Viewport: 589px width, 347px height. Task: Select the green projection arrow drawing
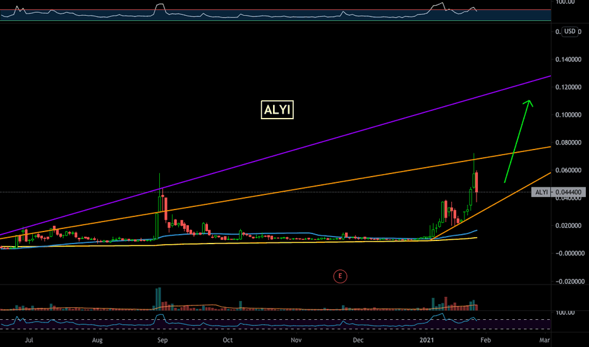pyautogui.click(x=518, y=141)
